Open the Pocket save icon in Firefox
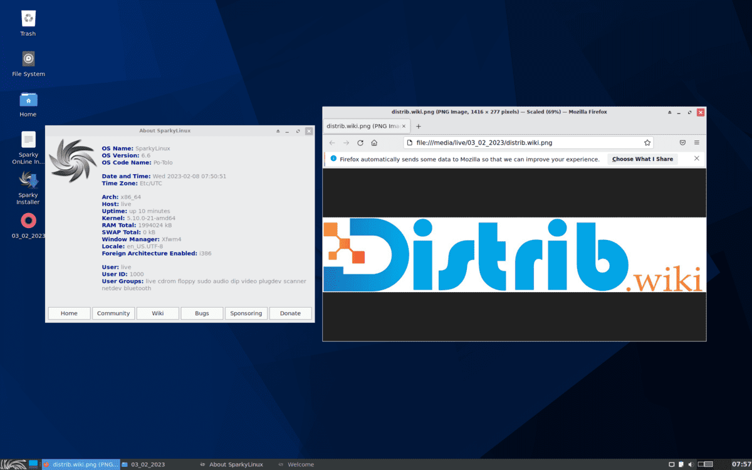The width and height of the screenshot is (752, 470). tap(682, 143)
